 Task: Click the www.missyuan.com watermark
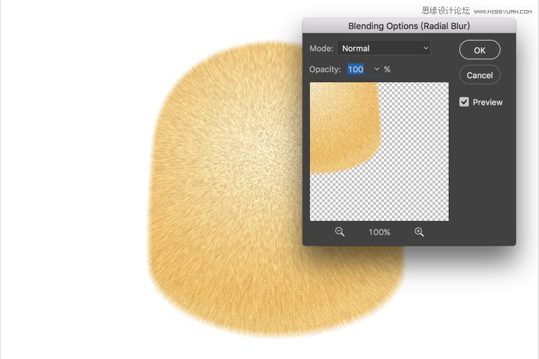point(503,11)
